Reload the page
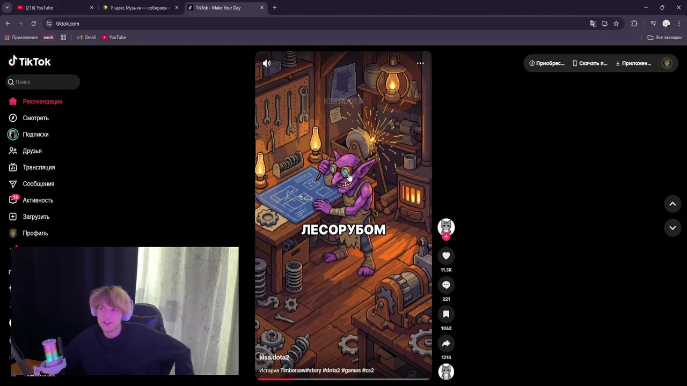This screenshot has height=386, width=687. (x=33, y=24)
